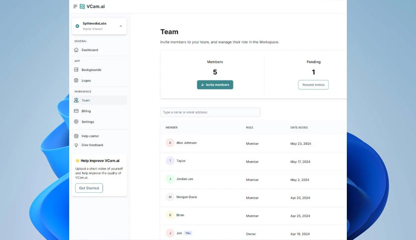Open workspace Settings
Viewport: 416px width, 240px height.
point(88,122)
